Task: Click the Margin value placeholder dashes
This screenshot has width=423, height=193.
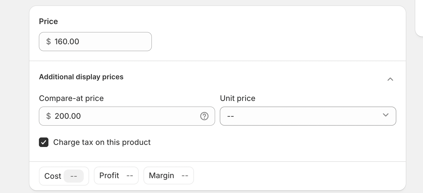Action: coord(185,176)
